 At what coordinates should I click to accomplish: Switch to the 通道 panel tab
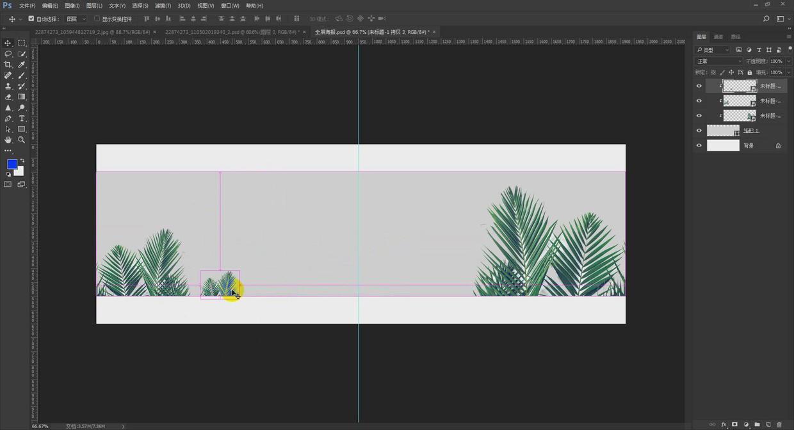coord(718,37)
